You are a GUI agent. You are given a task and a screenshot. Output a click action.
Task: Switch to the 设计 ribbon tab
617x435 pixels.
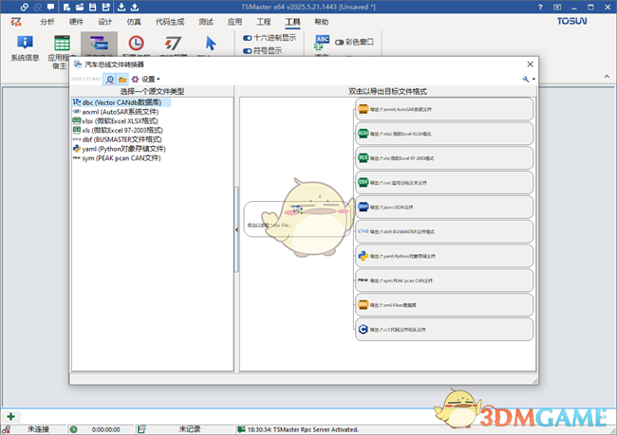coord(105,22)
